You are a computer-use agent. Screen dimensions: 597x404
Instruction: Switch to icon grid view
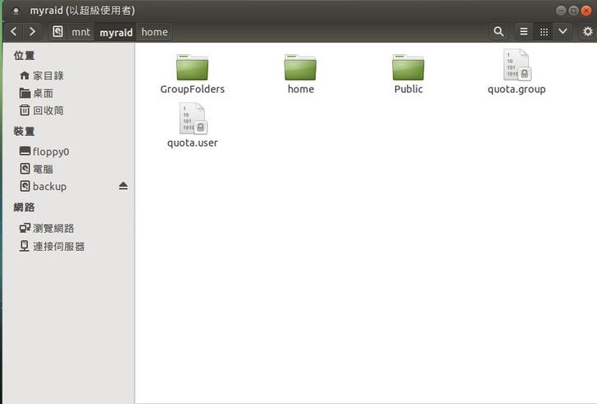pos(543,31)
